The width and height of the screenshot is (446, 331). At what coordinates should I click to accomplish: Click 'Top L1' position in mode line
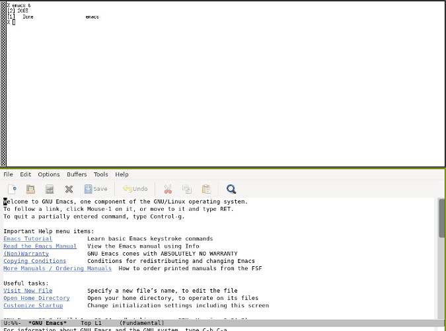click(x=91, y=323)
